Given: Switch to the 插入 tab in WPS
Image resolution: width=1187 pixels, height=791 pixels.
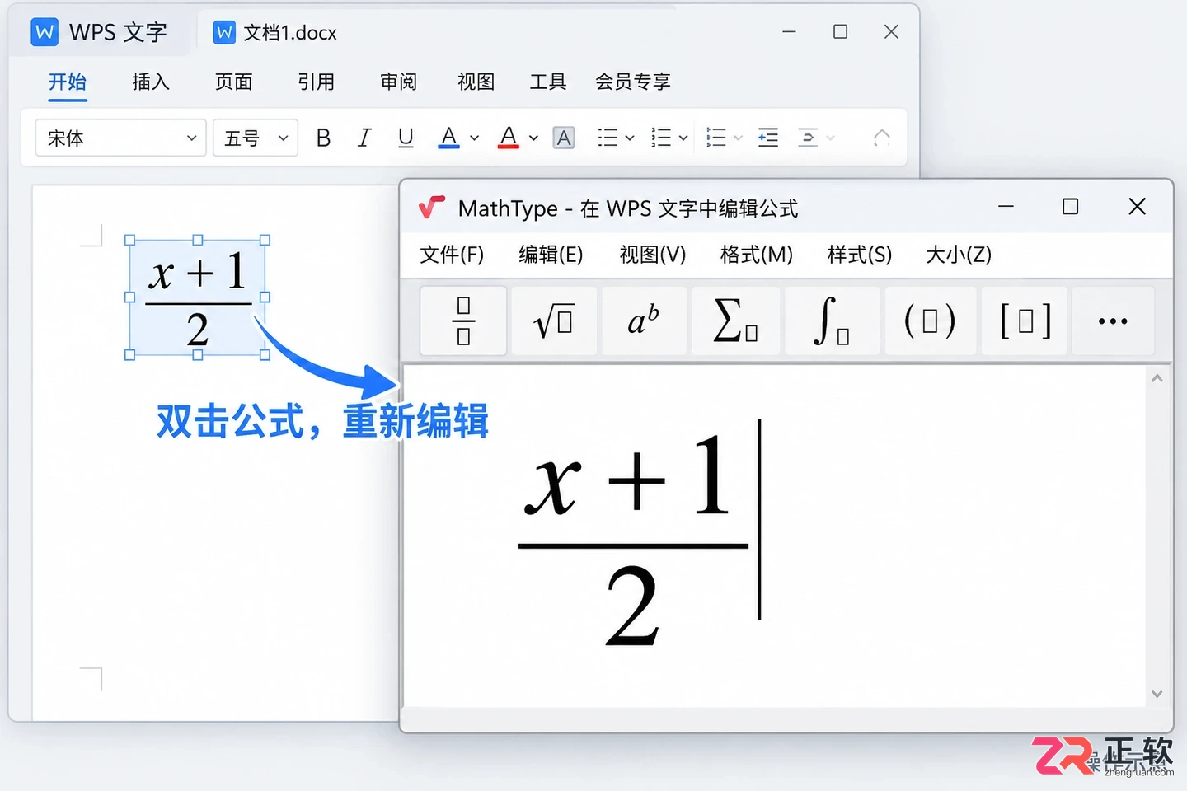Looking at the screenshot, I should coord(151,82).
